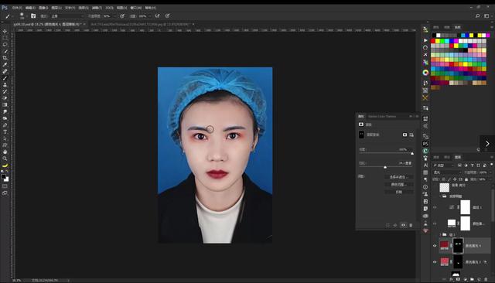The height and width of the screenshot is (283, 495).
Task: Open the Character panel icon
Action: click(x=425, y=165)
